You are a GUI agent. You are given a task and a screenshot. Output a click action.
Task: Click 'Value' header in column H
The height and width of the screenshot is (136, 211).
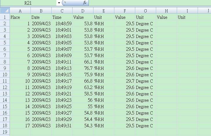(x=167, y=17)
